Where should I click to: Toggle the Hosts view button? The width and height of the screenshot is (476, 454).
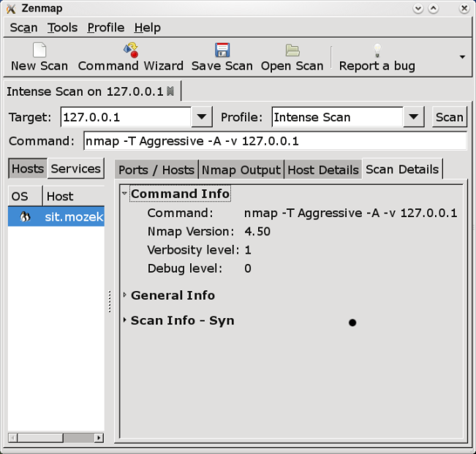point(28,168)
